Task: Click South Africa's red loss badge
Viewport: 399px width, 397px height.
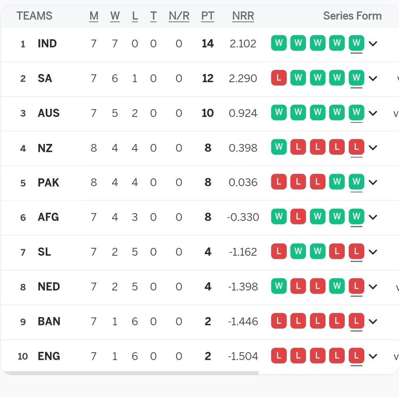Action: (279, 78)
